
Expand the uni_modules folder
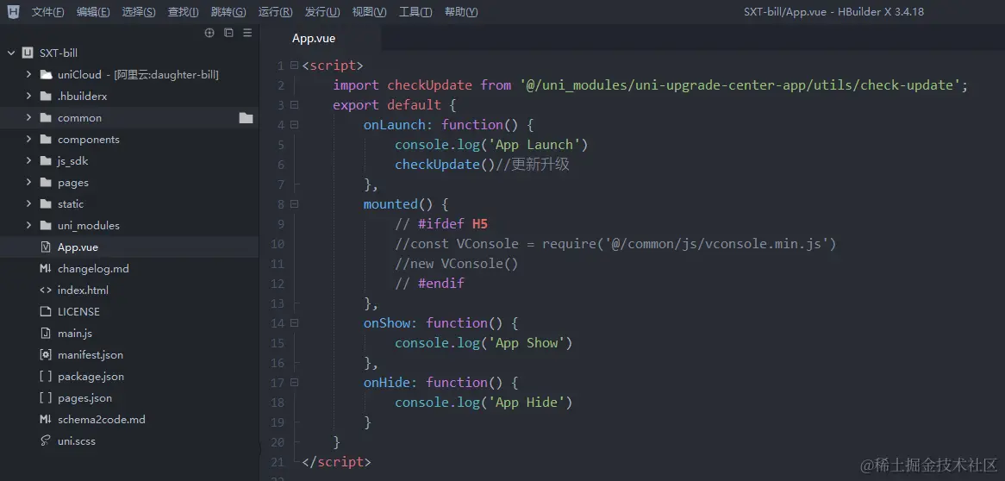28,225
